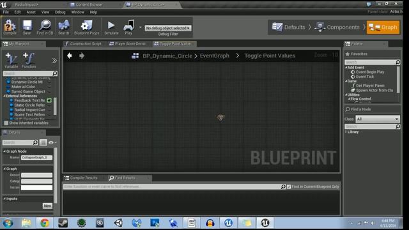Enable Show inherited variables checkbox
This screenshot has height=230, width=409.
[x=6, y=123]
